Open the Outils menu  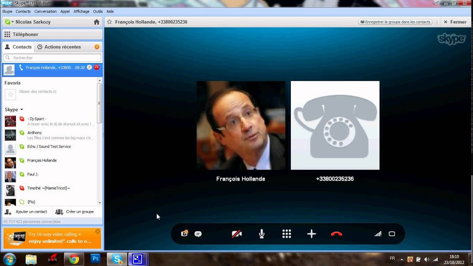click(x=98, y=11)
